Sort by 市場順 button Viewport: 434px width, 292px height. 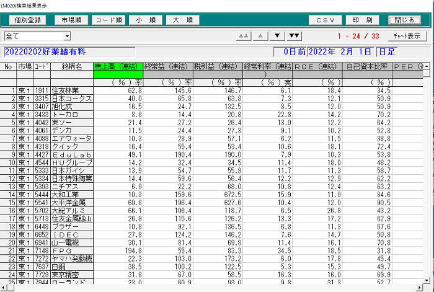[70, 20]
